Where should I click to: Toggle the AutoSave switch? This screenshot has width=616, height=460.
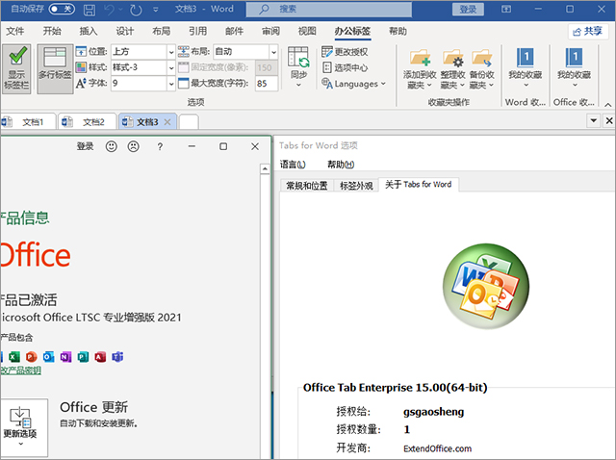(x=62, y=9)
